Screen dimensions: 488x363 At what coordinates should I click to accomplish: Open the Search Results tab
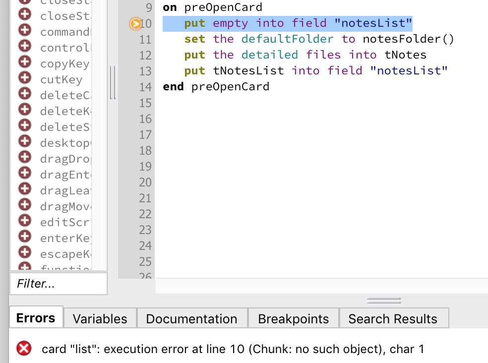(x=393, y=318)
